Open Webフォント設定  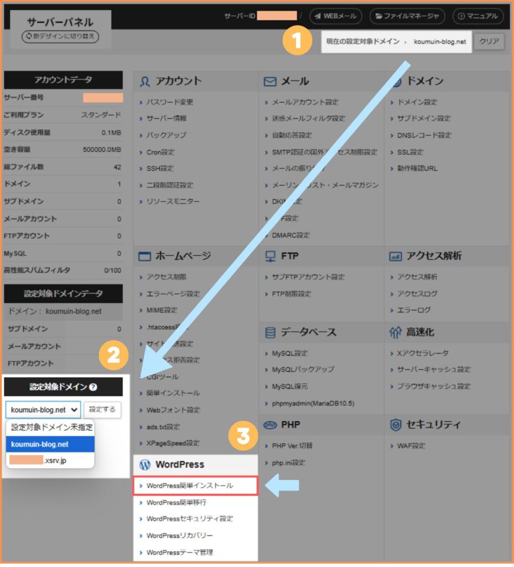(x=173, y=410)
